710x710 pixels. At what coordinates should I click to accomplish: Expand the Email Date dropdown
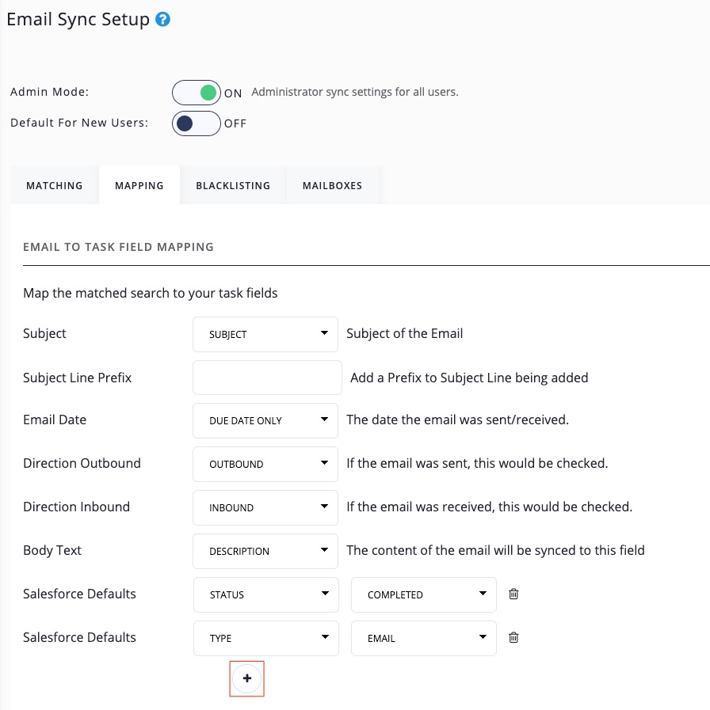(265, 420)
